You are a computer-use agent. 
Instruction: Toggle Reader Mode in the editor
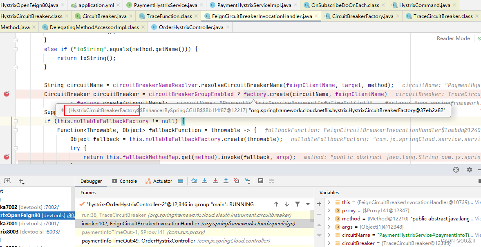click(453, 38)
